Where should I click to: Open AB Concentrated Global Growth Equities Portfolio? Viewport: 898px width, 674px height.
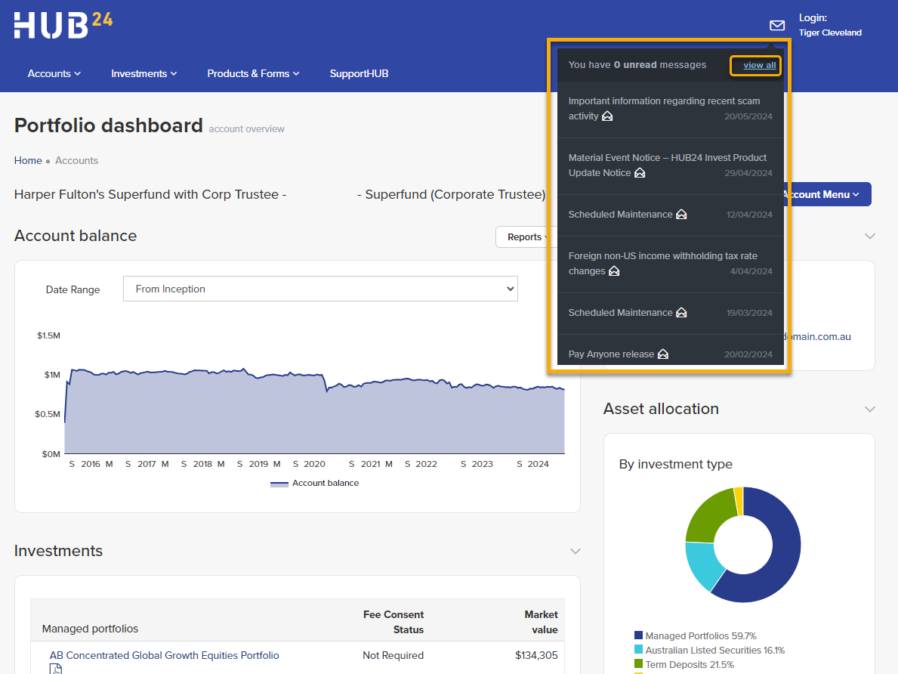point(165,655)
